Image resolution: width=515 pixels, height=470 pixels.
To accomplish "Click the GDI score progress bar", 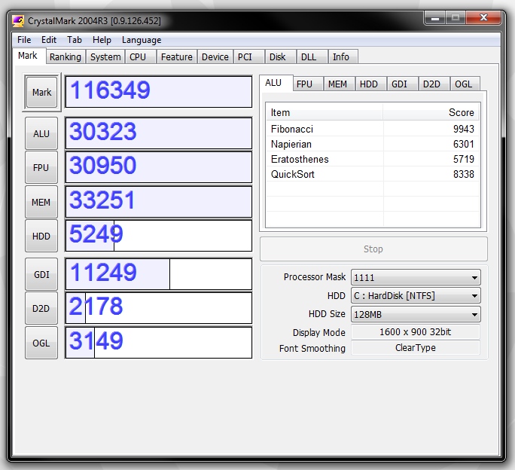I will [x=159, y=273].
